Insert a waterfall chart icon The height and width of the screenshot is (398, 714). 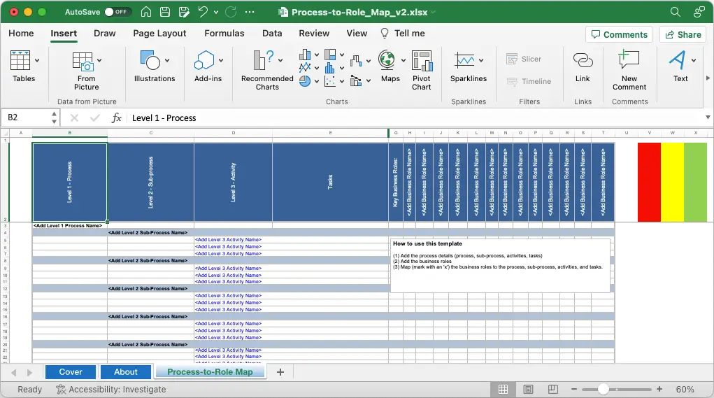coord(356,60)
